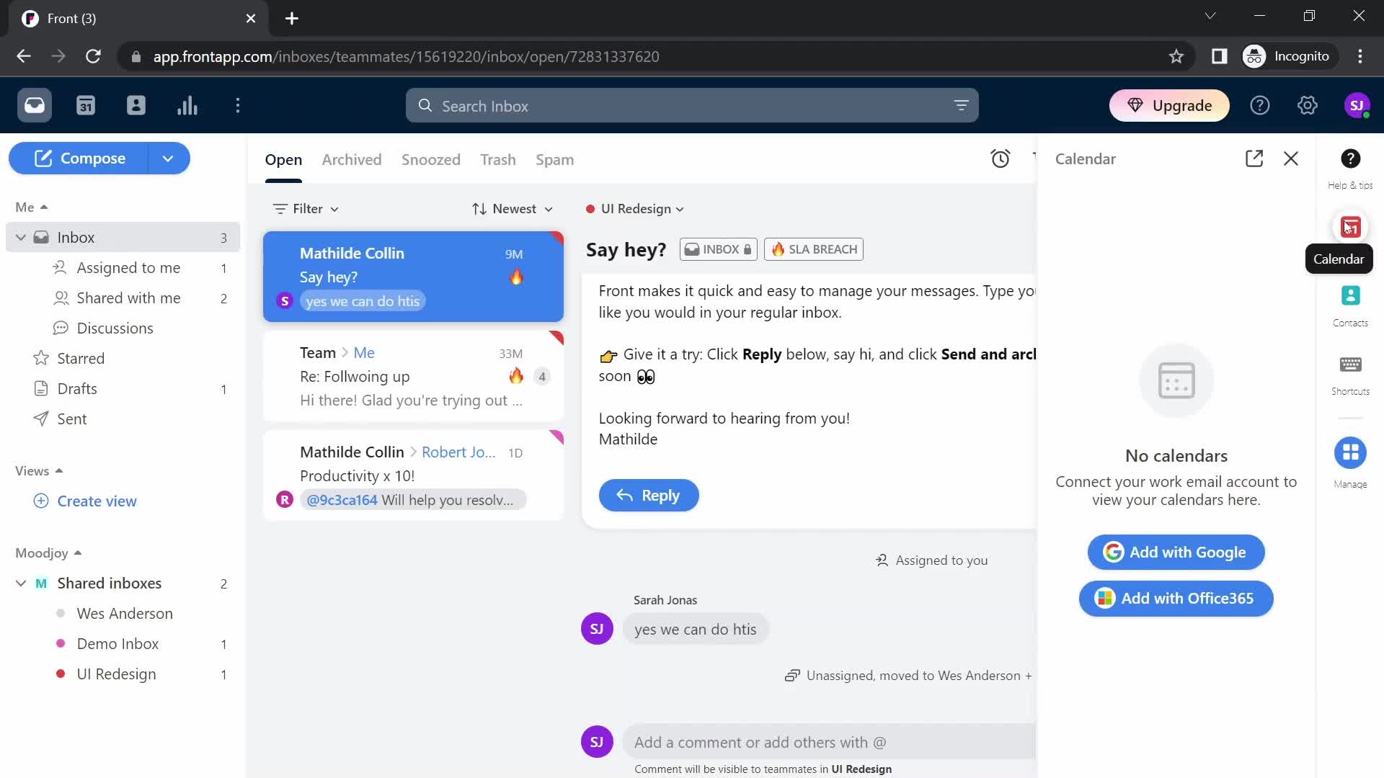1384x778 pixels.
Task: Click the Reply button
Action: (649, 496)
